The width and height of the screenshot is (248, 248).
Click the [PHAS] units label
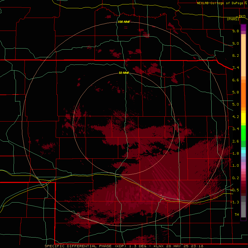[233, 19]
